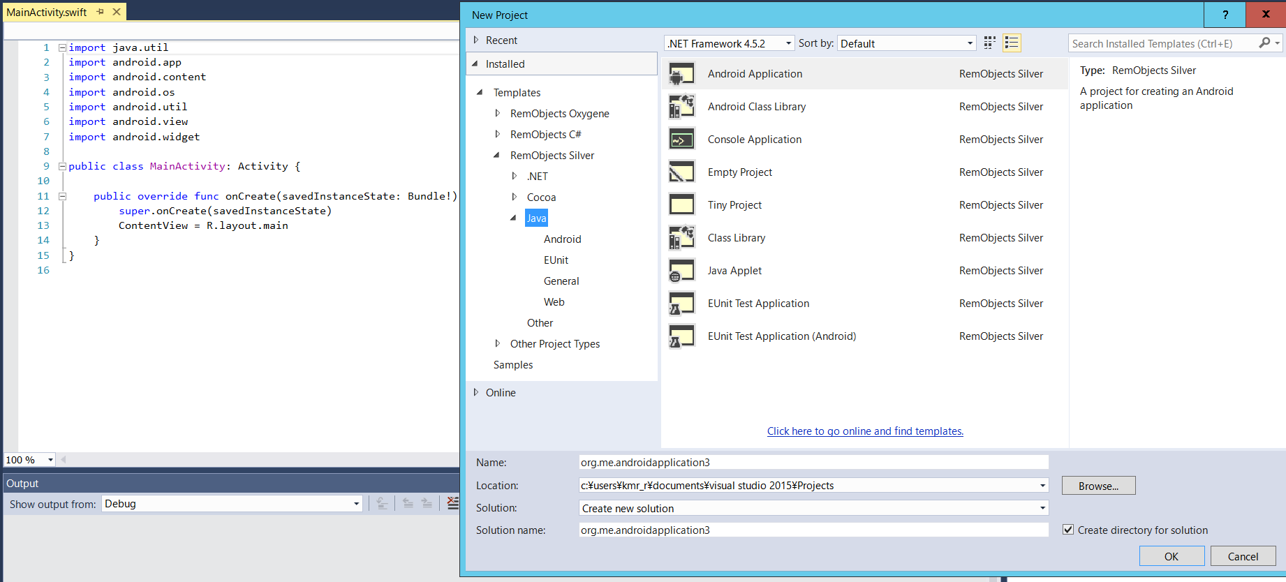Click the Solution name input field
This screenshot has width=1286, height=582.
point(813,530)
